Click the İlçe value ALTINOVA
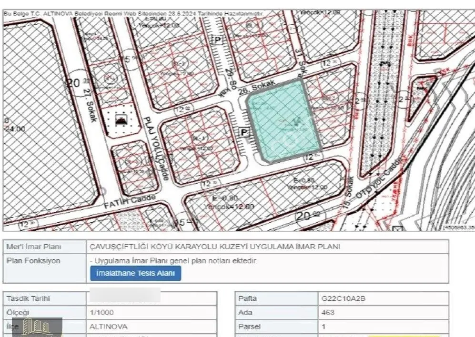The width and height of the screenshot is (475, 337). [109, 327]
